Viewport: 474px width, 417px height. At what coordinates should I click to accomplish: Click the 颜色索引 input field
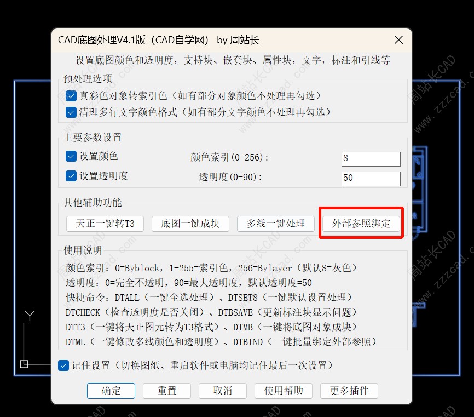coord(371,159)
